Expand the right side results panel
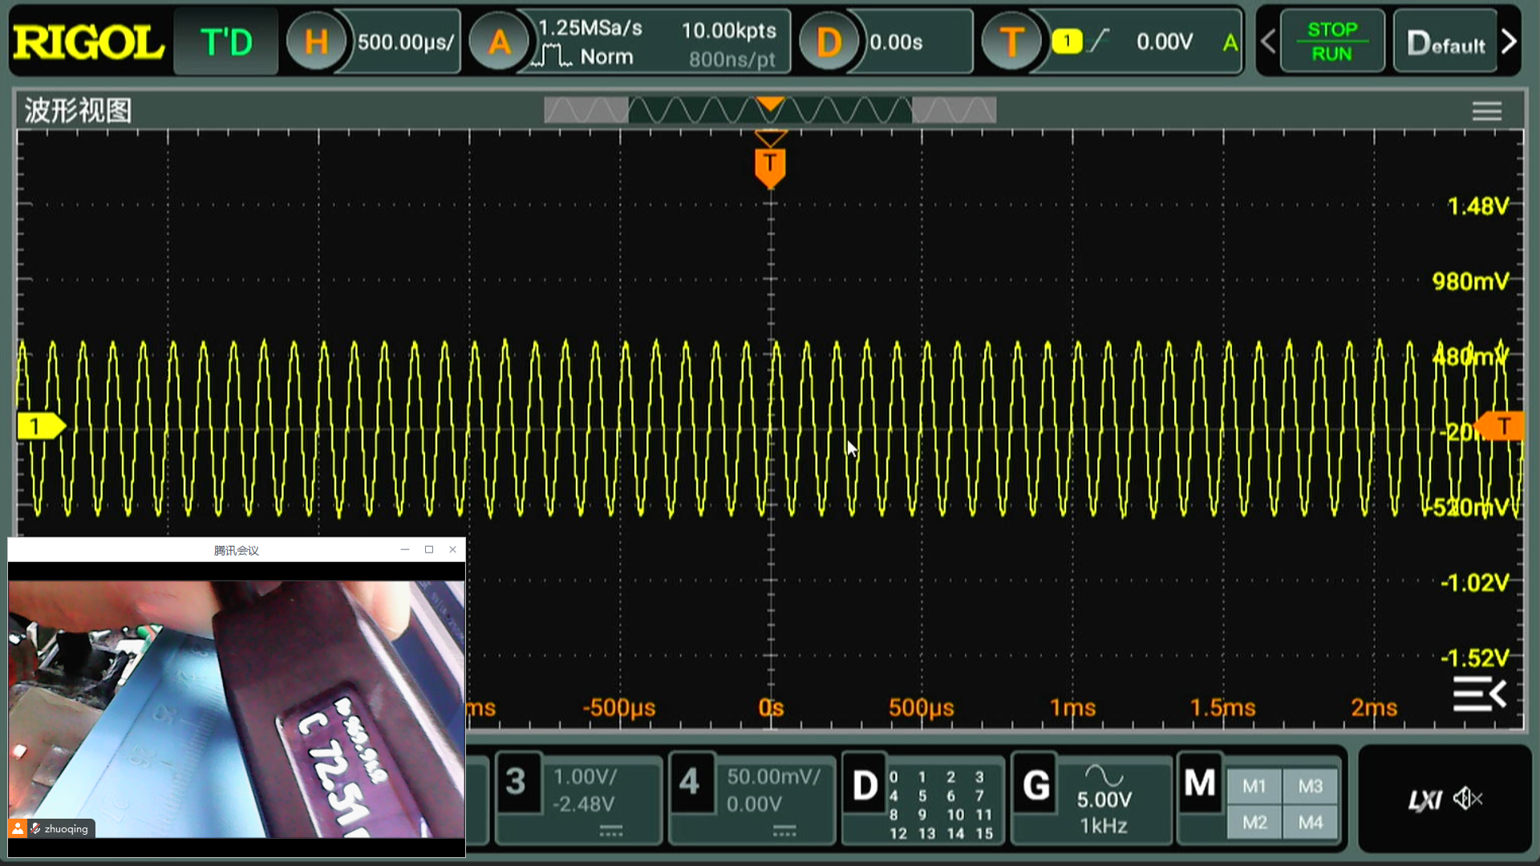1540x866 pixels. 1479,694
